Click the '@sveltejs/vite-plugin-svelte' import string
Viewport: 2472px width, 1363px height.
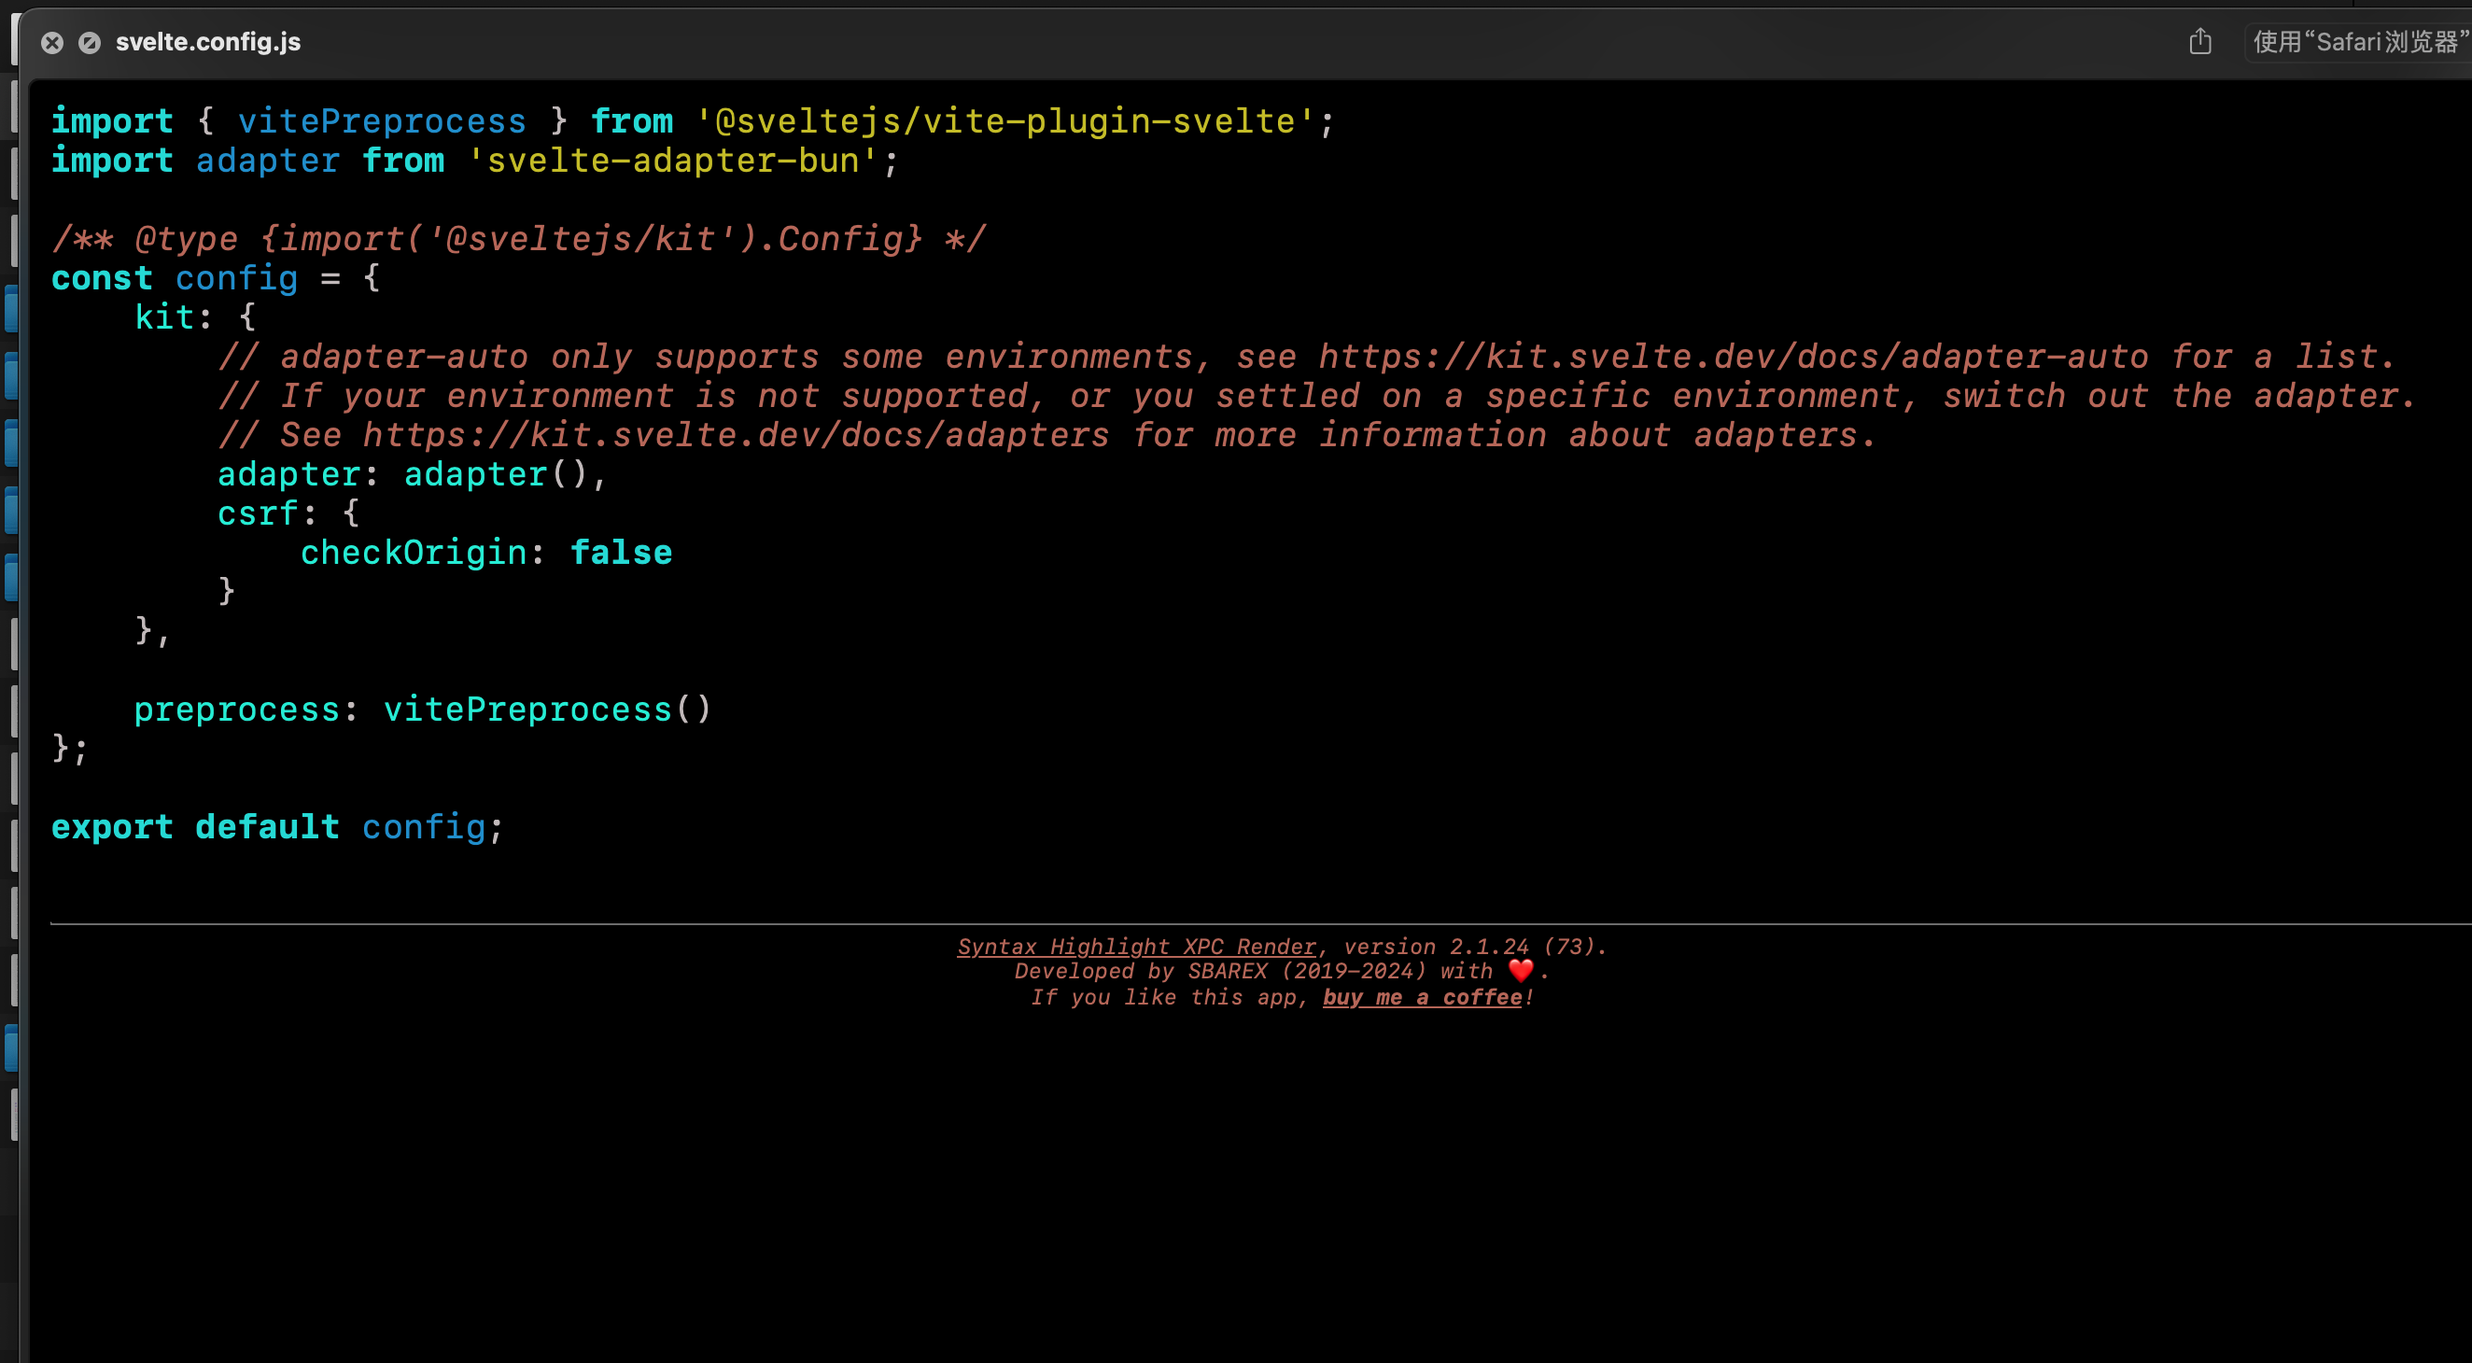1005,121
